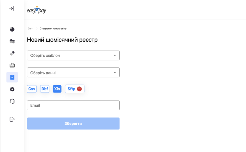This screenshot has width=246, height=152.
Task: Open the 'Оберіть шаблон' dropdown
Action: pos(73,55)
